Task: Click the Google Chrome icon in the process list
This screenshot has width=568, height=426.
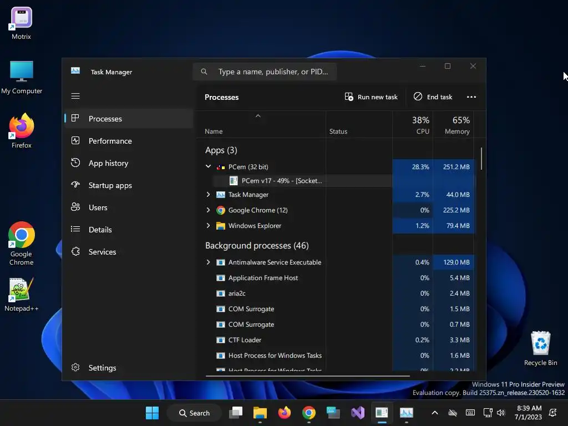Action: pos(221,210)
